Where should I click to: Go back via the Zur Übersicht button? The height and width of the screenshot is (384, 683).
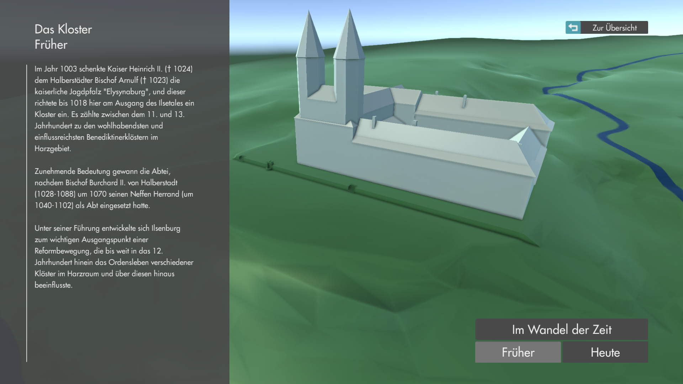pos(607,27)
